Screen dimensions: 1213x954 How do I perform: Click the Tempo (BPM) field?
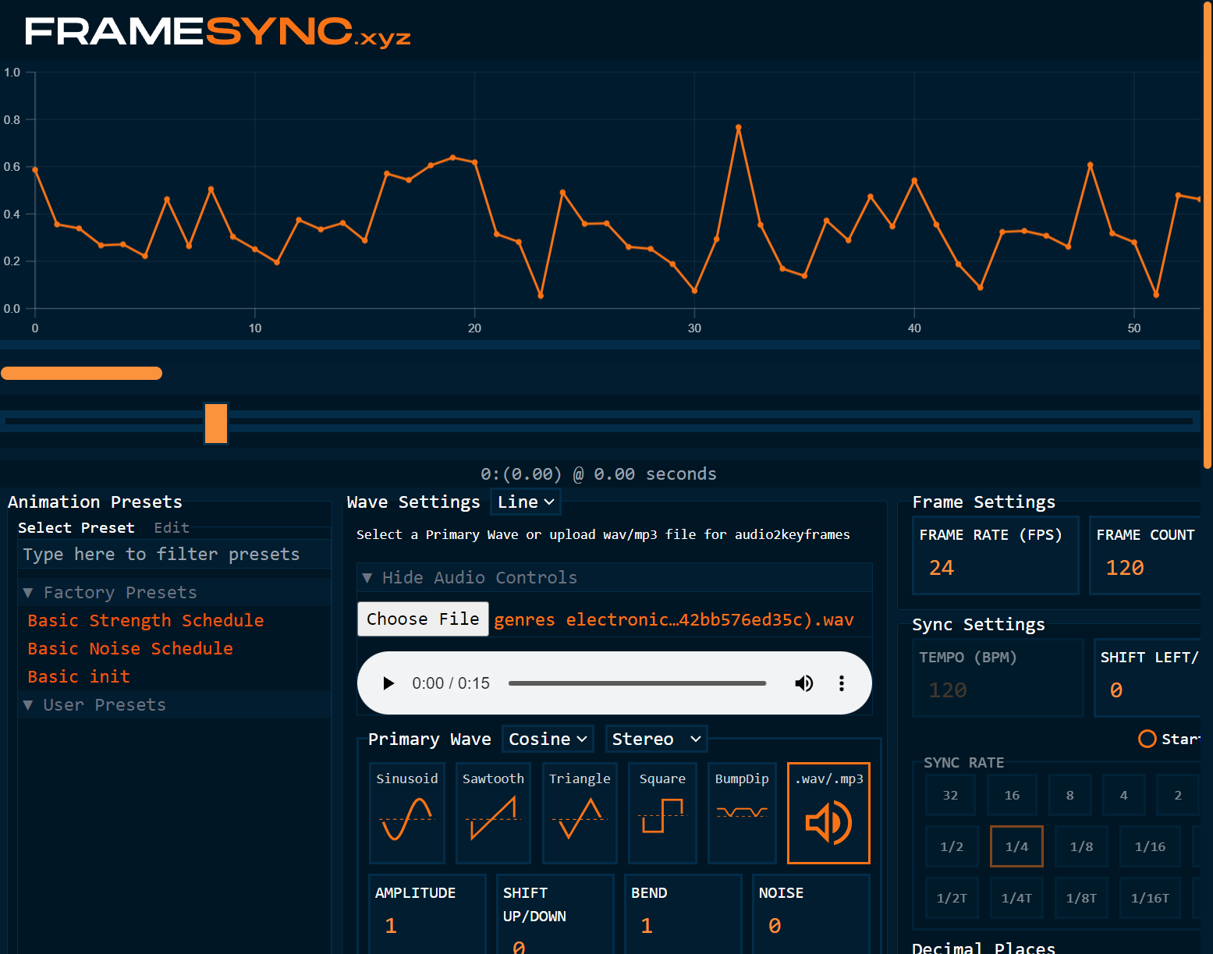pos(998,690)
